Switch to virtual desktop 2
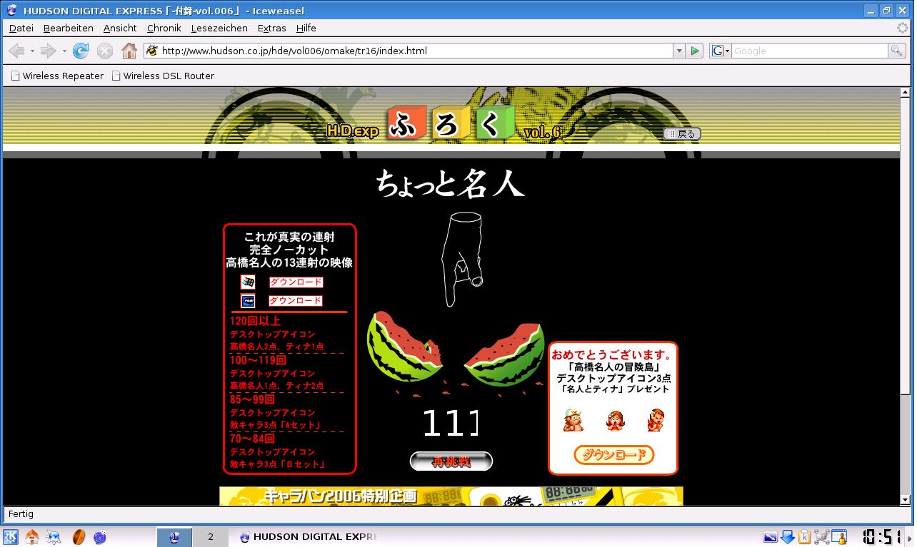The image size is (917, 547). click(x=210, y=537)
